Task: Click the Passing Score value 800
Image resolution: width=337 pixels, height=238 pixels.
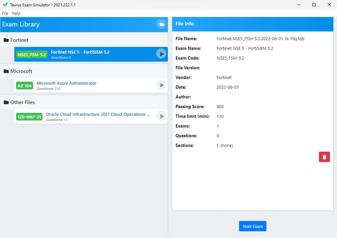Action: (x=220, y=106)
